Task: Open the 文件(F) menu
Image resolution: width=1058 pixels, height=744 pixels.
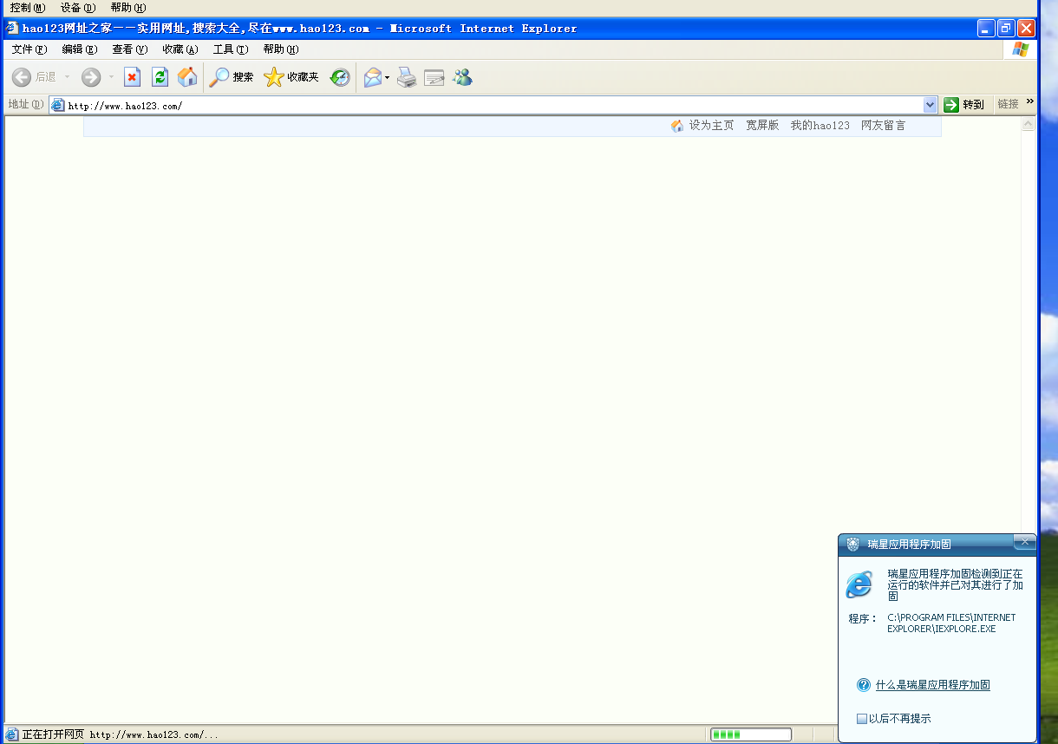Action: [x=29, y=49]
